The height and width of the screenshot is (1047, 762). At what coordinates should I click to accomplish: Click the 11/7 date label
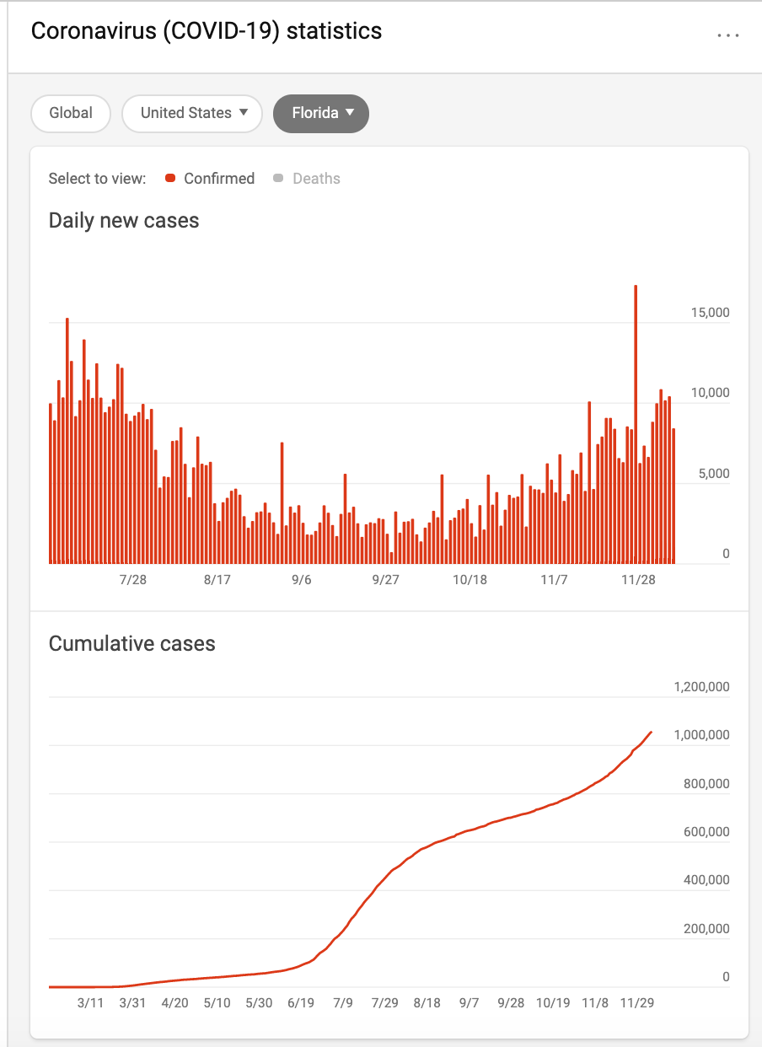point(555,580)
